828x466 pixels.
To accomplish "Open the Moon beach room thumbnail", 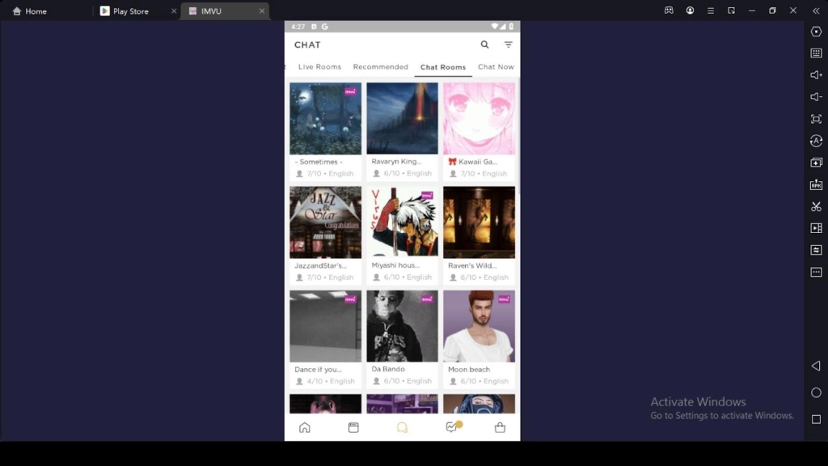I will coord(479,326).
